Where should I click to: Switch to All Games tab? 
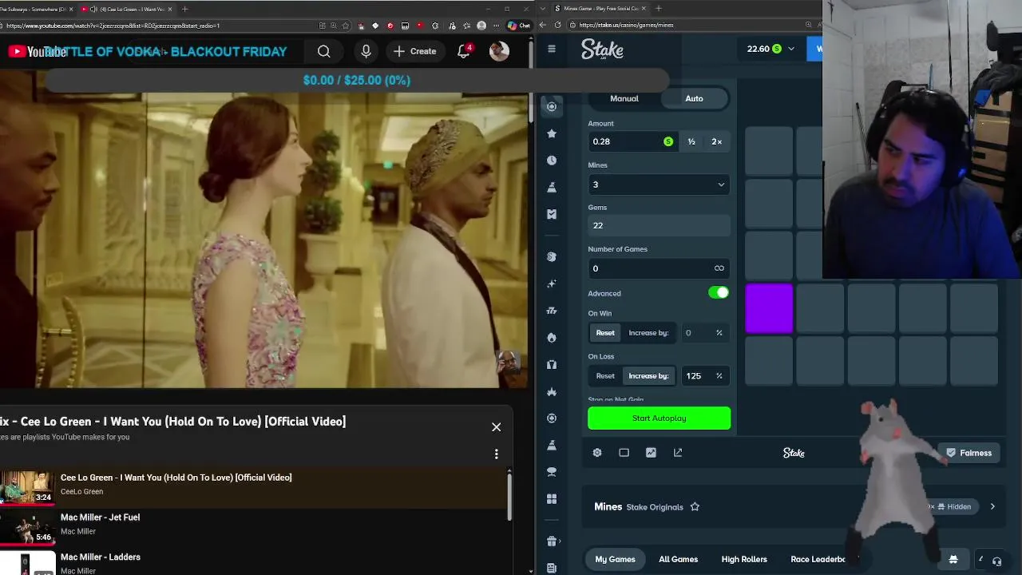(x=678, y=559)
